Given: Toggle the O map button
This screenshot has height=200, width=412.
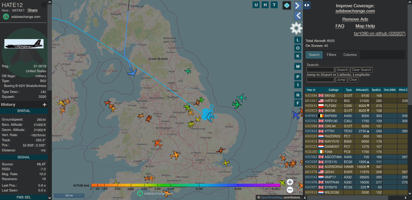Looking at the screenshot, I should pos(298,48).
